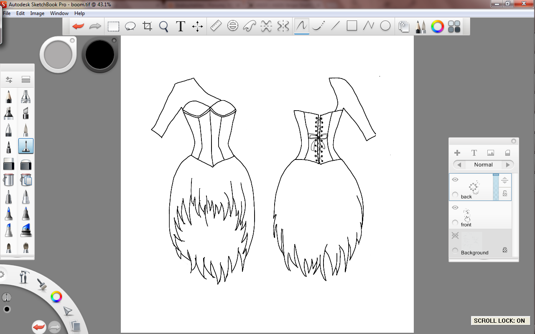This screenshot has height=334, width=535.
Task: Open the Help menu
Action: (x=79, y=13)
